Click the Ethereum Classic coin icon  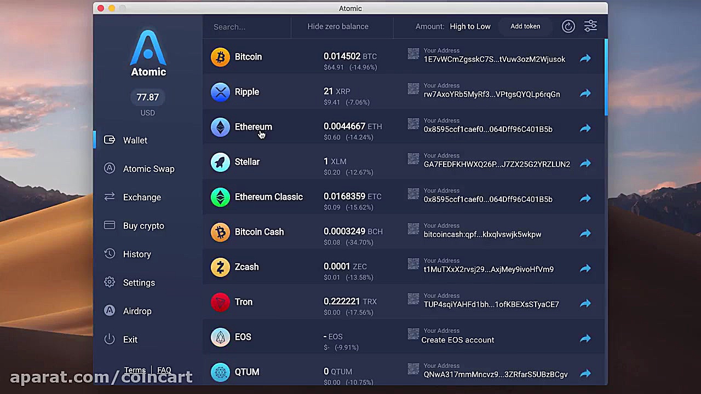click(220, 197)
